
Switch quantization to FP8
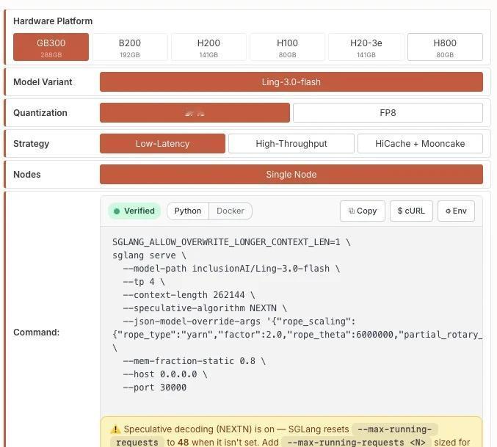point(388,112)
